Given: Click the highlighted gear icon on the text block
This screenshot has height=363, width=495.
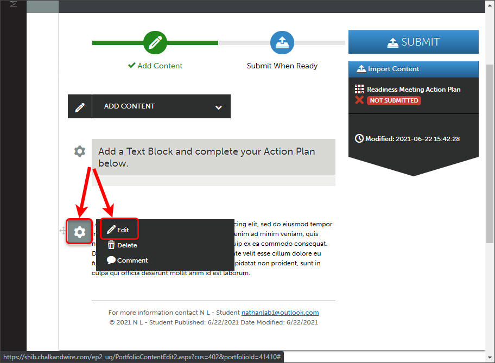Looking at the screenshot, I should point(79,232).
